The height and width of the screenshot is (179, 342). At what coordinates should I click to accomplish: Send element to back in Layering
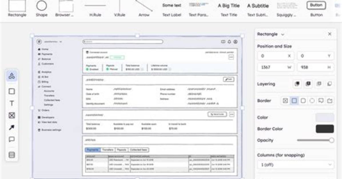pos(330,84)
